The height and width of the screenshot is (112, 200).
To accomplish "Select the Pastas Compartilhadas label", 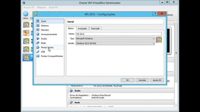I will pos(52,56).
